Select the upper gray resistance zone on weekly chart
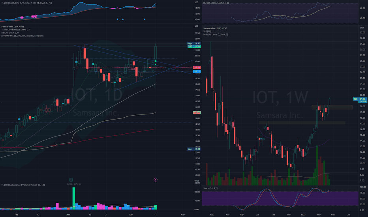This screenshot has width=368, height=217. tap(332, 107)
